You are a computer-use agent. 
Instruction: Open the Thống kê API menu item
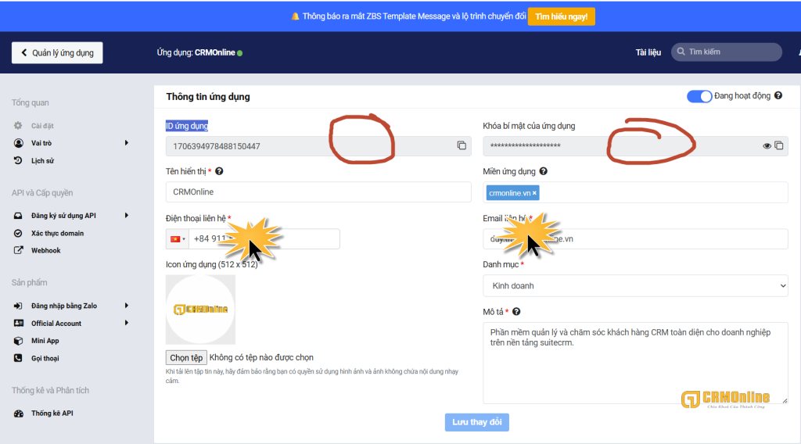point(52,414)
